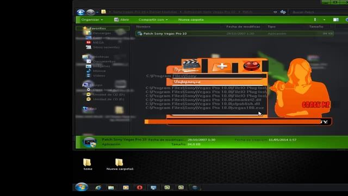This screenshot has width=348, height=196.
Task: Click the Aplicación type cell in the file row
Action: (277, 34)
